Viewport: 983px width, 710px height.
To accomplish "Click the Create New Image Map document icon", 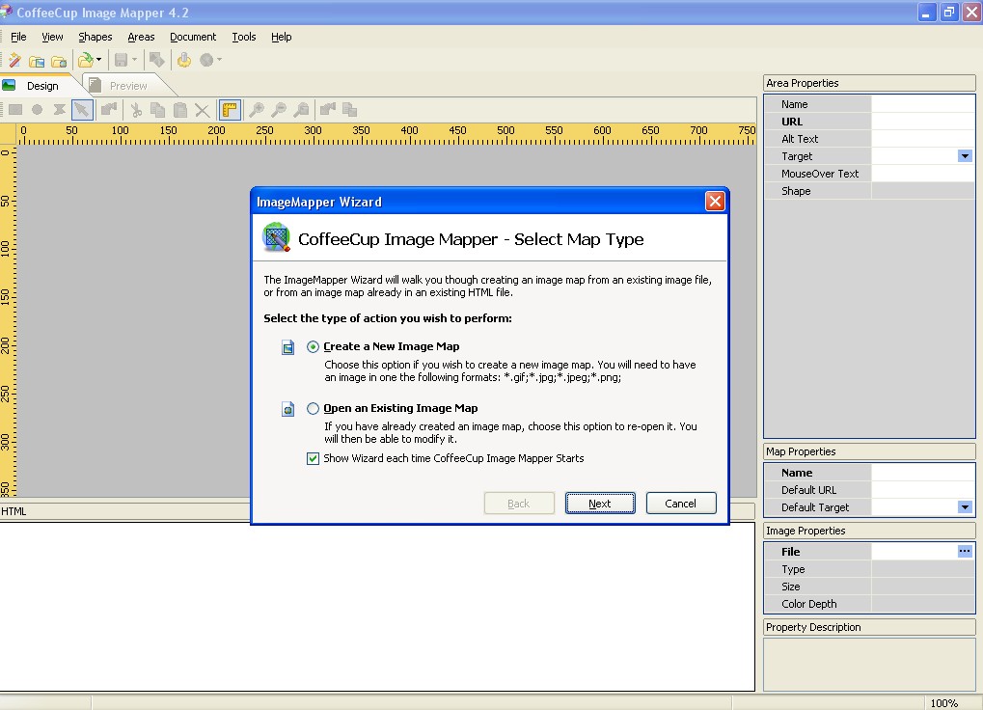I will (287, 347).
